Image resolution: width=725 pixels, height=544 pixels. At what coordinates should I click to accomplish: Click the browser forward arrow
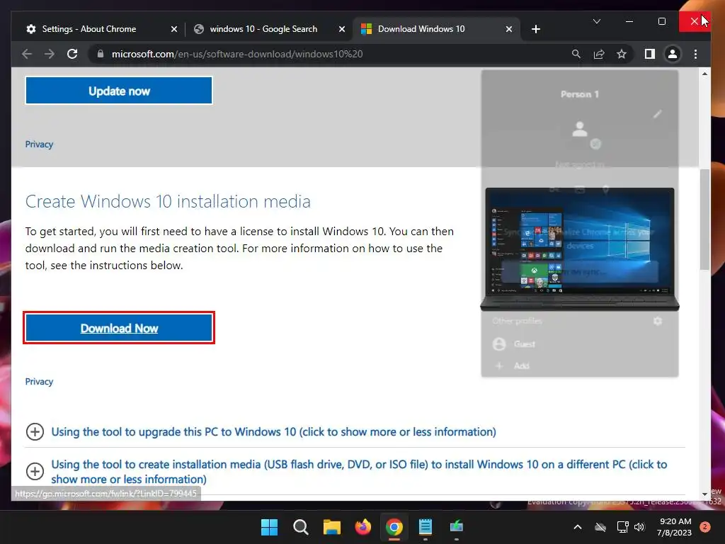click(x=50, y=54)
